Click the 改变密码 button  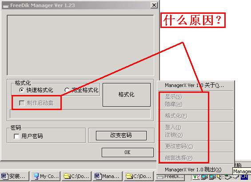pos(121,136)
